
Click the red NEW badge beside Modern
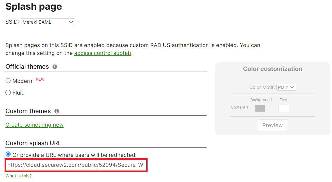click(x=40, y=79)
